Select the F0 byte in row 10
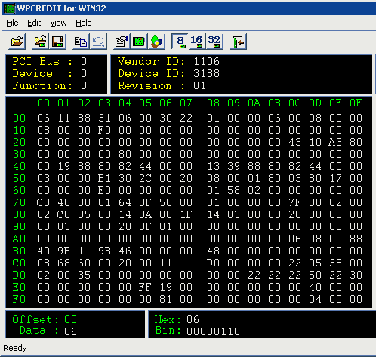Image resolution: width=376 pixels, height=357 pixels. [x=104, y=130]
